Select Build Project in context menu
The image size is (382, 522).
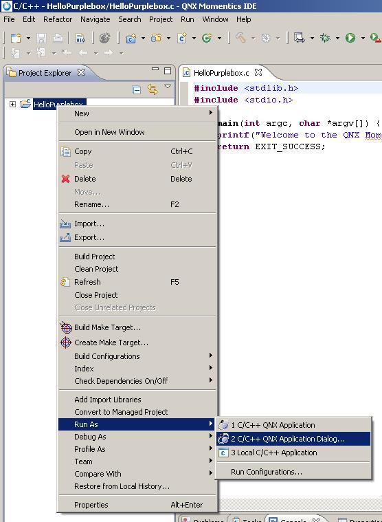point(137,257)
